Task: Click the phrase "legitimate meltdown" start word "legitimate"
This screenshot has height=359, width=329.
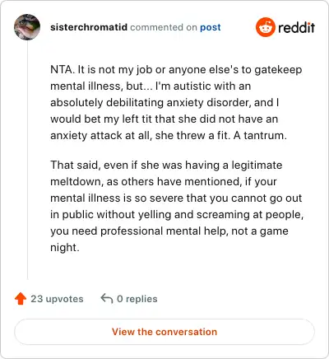Action: click(x=257, y=166)
